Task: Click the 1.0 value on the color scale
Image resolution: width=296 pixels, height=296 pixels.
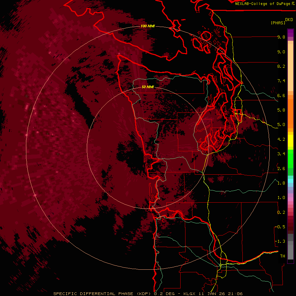Action: [x=281, y=197]
